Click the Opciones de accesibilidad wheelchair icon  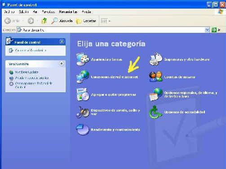tap(155, 112)
